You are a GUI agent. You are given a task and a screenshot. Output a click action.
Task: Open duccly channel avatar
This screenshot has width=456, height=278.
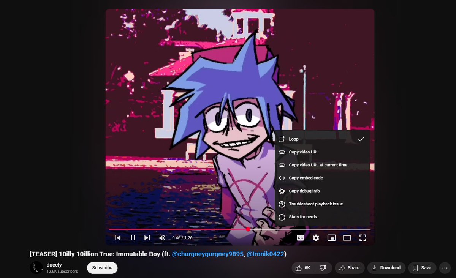pyautogui.click(x=36, y=268)
